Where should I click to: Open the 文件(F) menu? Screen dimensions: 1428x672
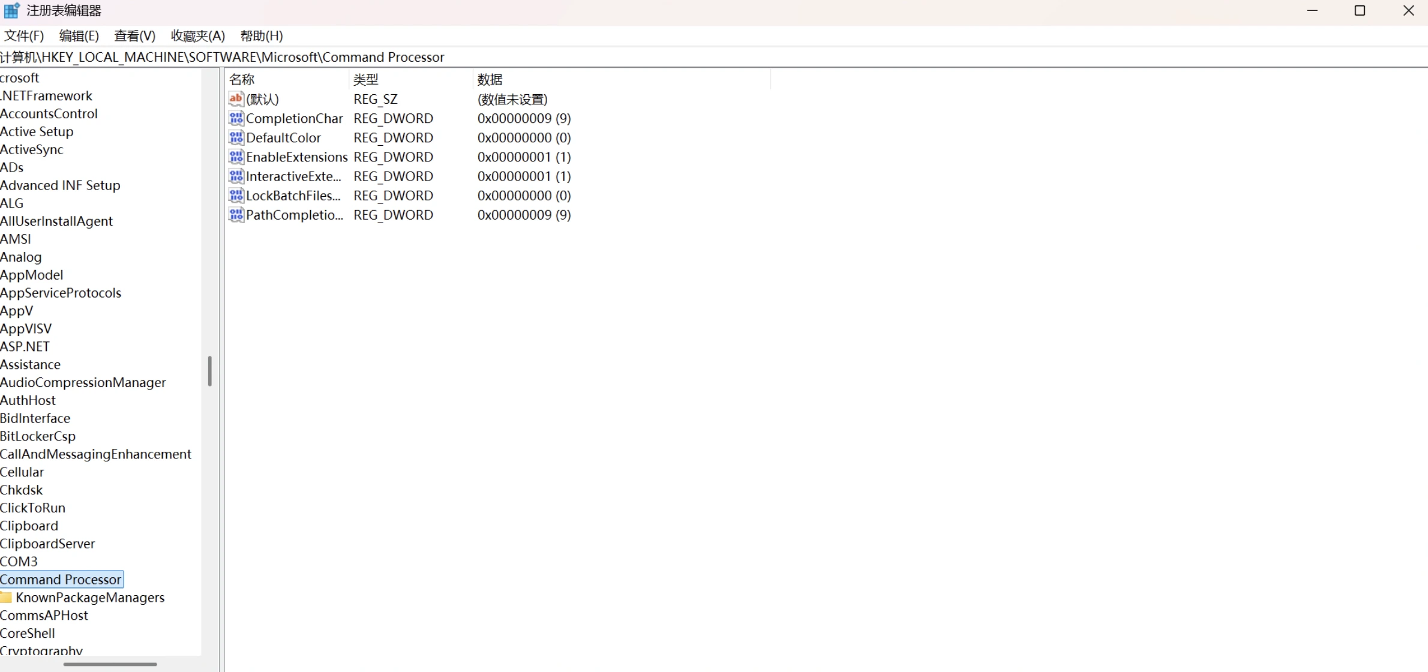coord(24,36)
